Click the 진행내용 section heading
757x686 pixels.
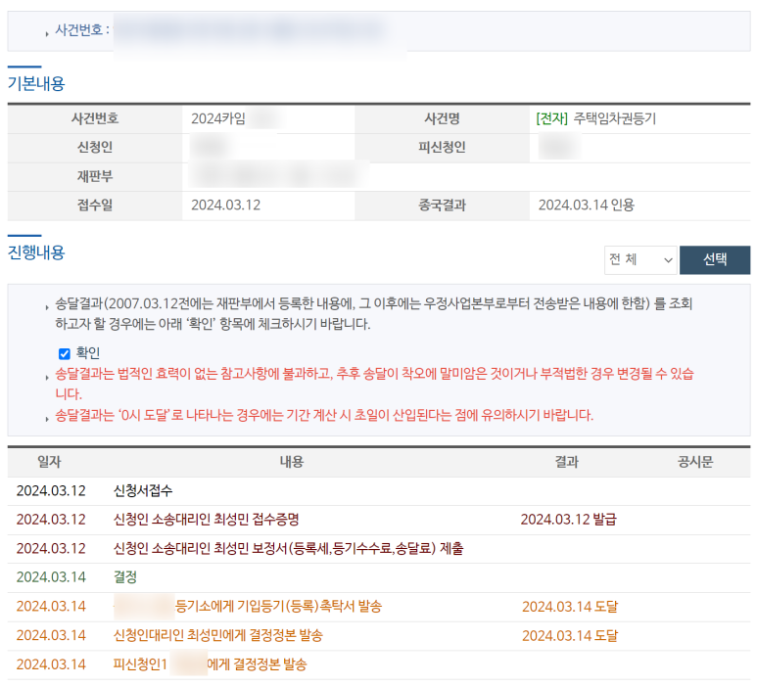click(x=36, y=252)
